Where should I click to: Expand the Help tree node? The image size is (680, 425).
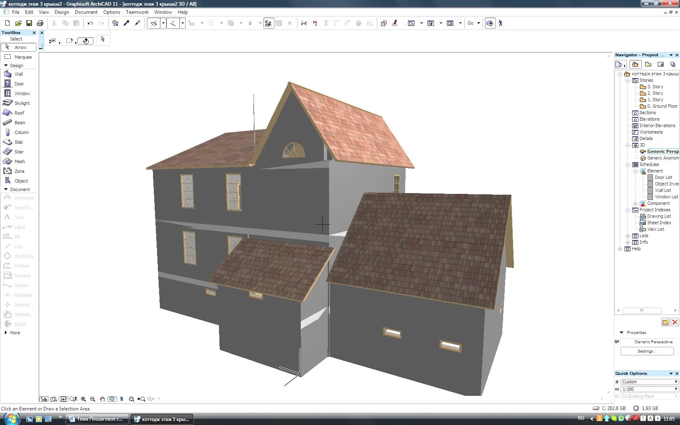click(x=620, y=249)
